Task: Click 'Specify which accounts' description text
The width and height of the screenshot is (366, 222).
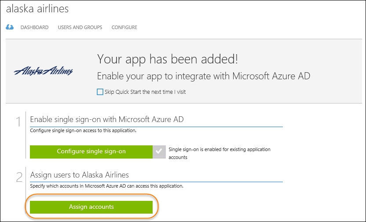Action: tap(106, 186)
